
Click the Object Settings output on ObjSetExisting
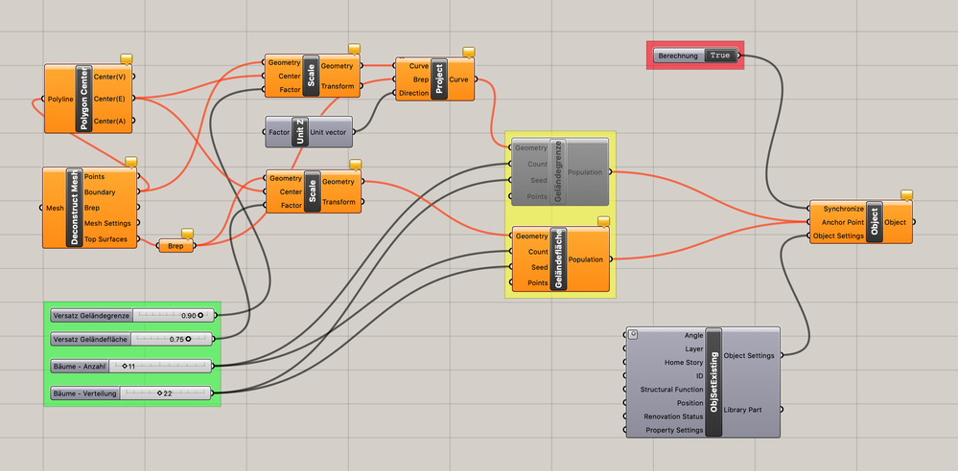point(749,355)
